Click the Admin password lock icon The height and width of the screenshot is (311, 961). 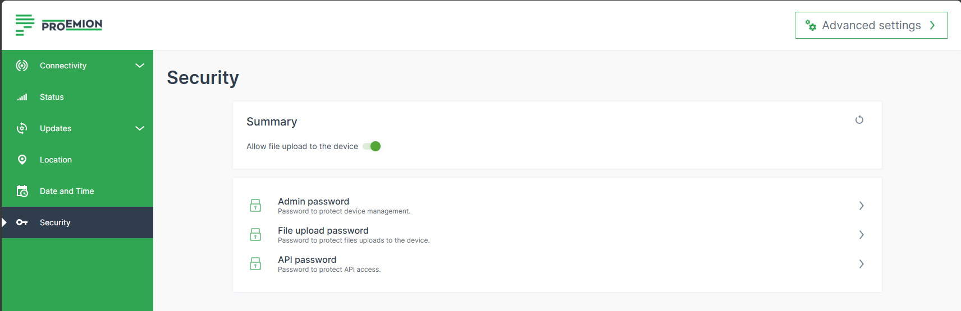(x=255, y=206)
